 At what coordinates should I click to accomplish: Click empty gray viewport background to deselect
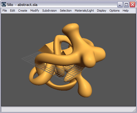(x=18, y=32)
